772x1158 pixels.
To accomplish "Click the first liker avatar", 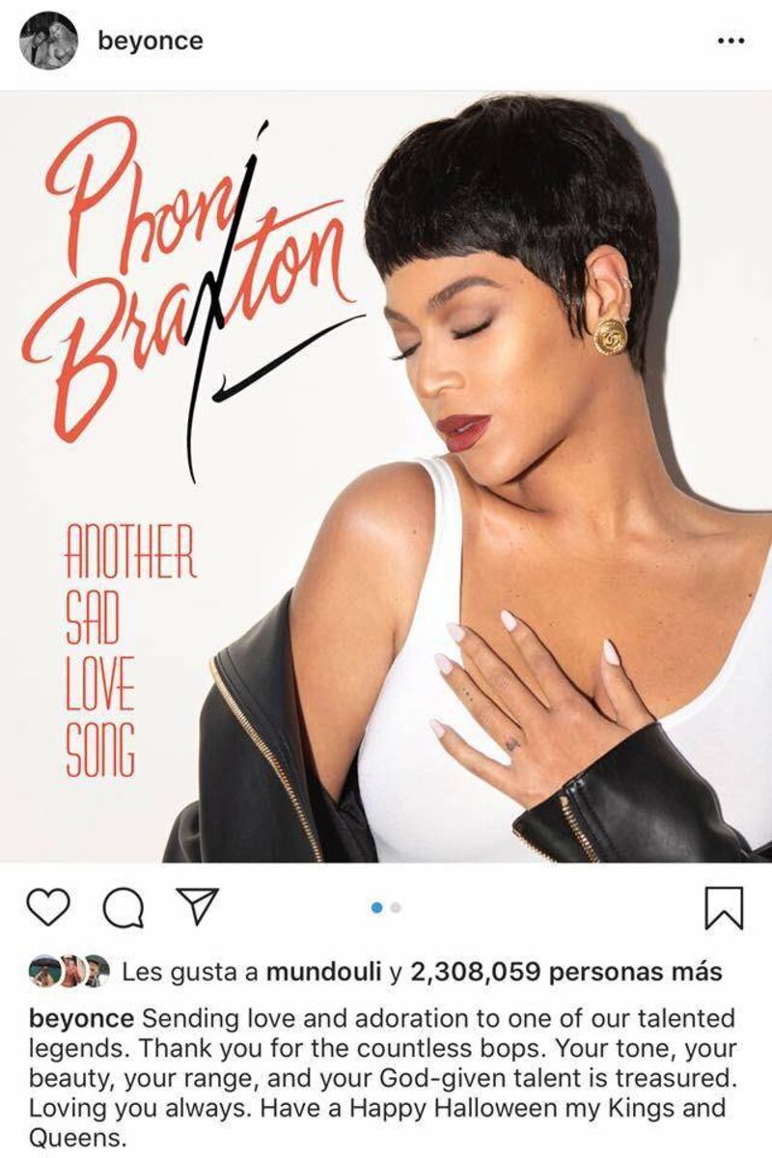I will (x=42, y=972).
